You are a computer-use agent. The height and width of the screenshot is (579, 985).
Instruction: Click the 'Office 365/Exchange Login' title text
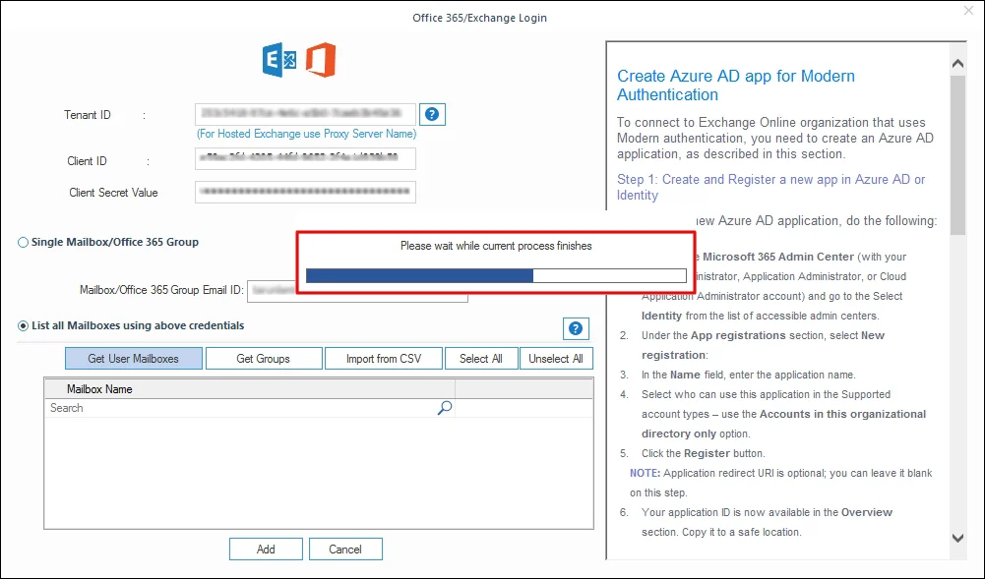point(479,19)
